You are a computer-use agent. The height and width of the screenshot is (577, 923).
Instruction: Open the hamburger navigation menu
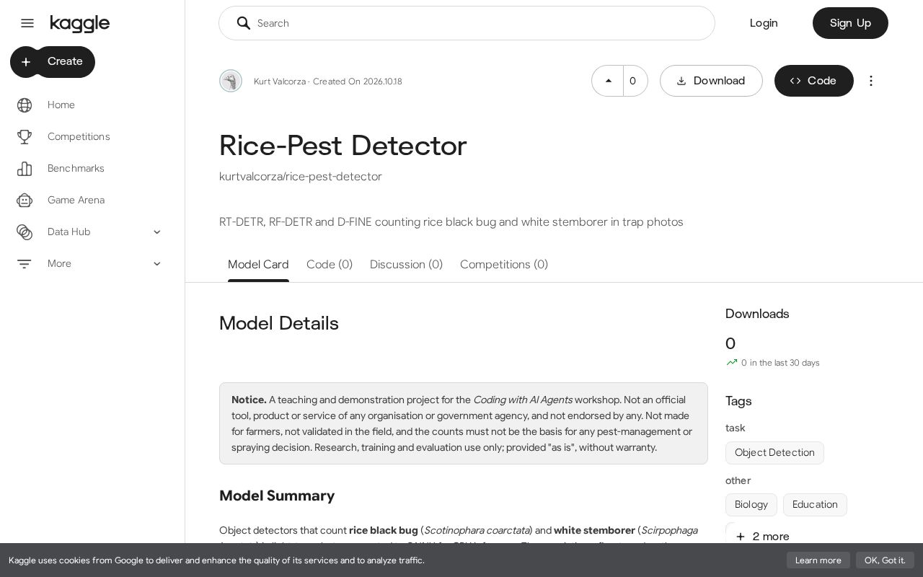pos(27,23)
